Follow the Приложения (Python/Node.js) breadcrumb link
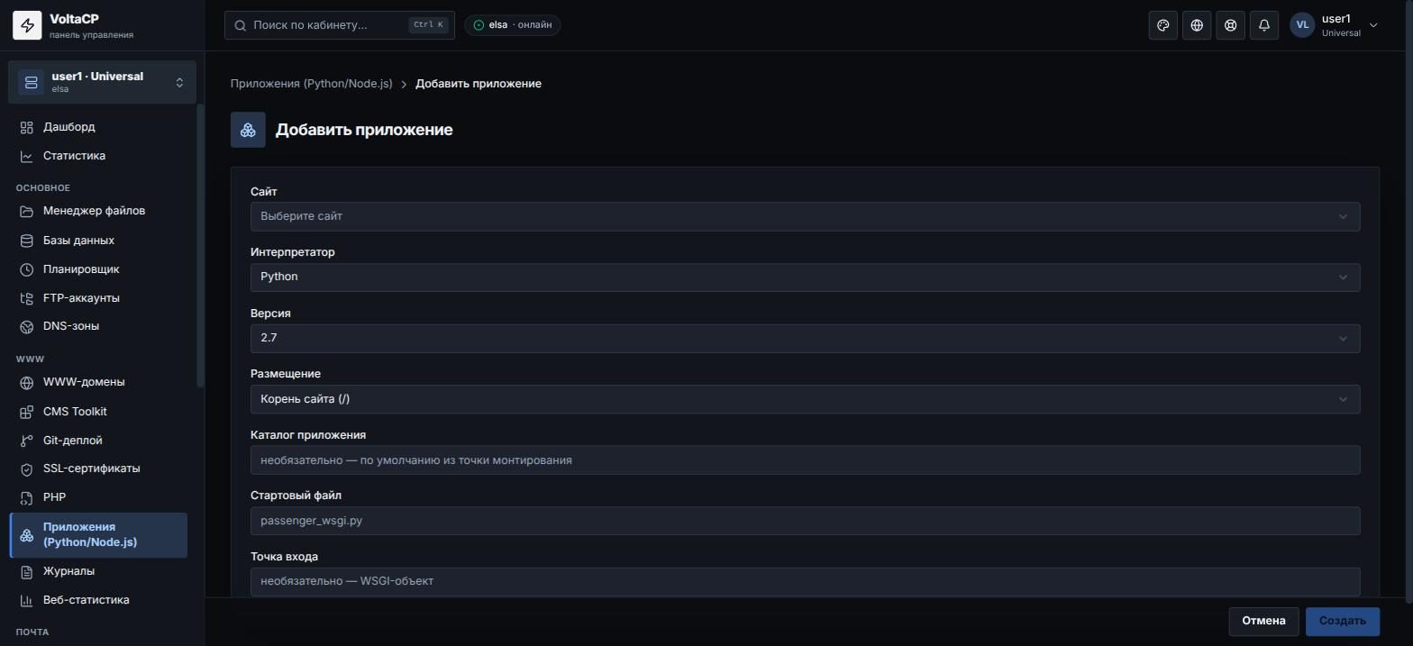 pos(312,84)
